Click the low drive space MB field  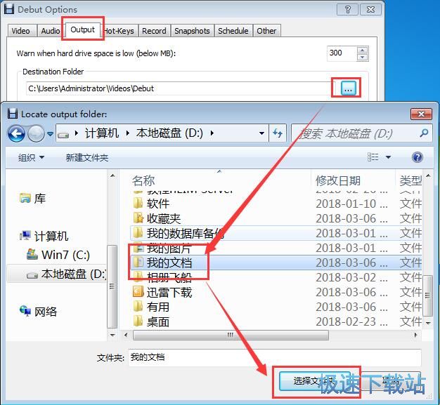coord(342,53)
